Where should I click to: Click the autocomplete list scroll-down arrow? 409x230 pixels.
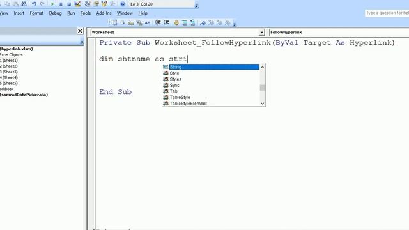coord(263,103)
